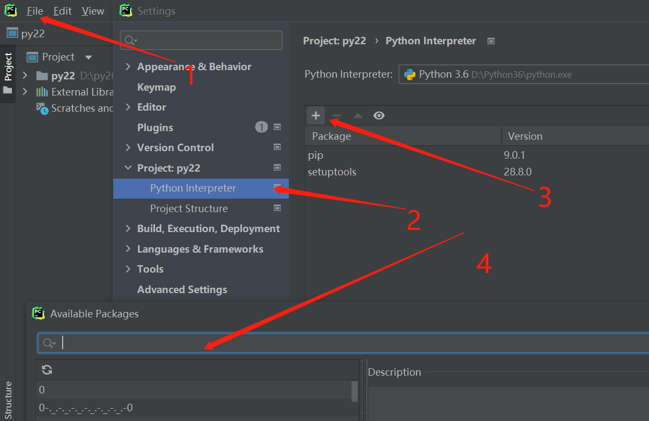The height and width of the screenshot is (421, 649).
Task: Click the Available Packages search field
Action: 343,343
